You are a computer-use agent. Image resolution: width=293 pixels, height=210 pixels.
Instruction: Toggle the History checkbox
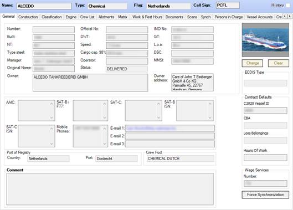click(x=288, y=6)
